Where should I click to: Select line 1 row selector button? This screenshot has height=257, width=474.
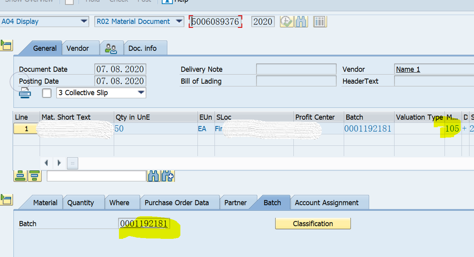click(26, 128)
